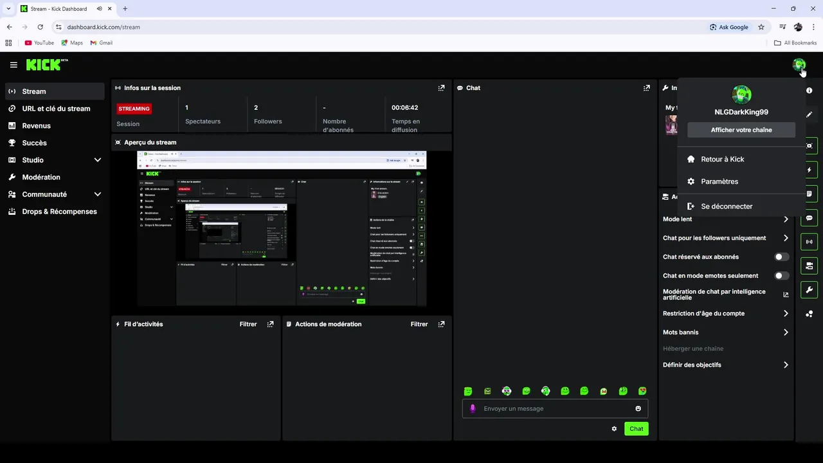This screenshot has height=463, width=823.
Task: Click the info circle icon in right sidebar
Action: click(x=809, y=91)
